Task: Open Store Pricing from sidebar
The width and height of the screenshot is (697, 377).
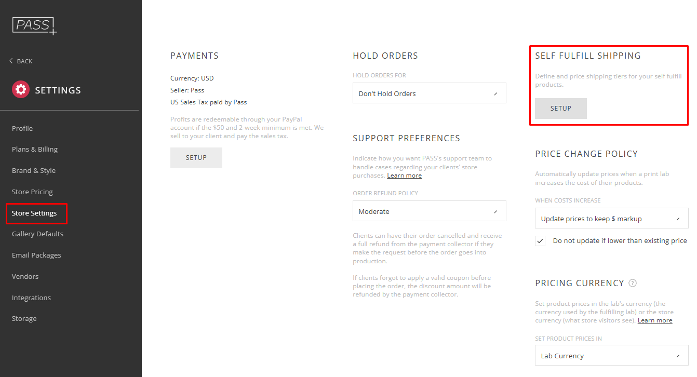Action: (32, 192)
